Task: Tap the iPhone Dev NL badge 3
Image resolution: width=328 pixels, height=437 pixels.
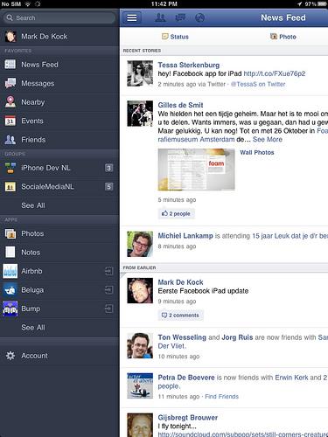Action: [108, 168]
